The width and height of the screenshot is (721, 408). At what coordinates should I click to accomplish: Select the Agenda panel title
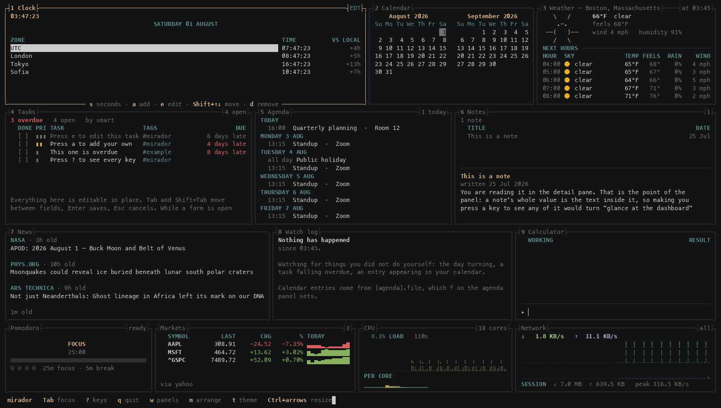click(275, 112)
